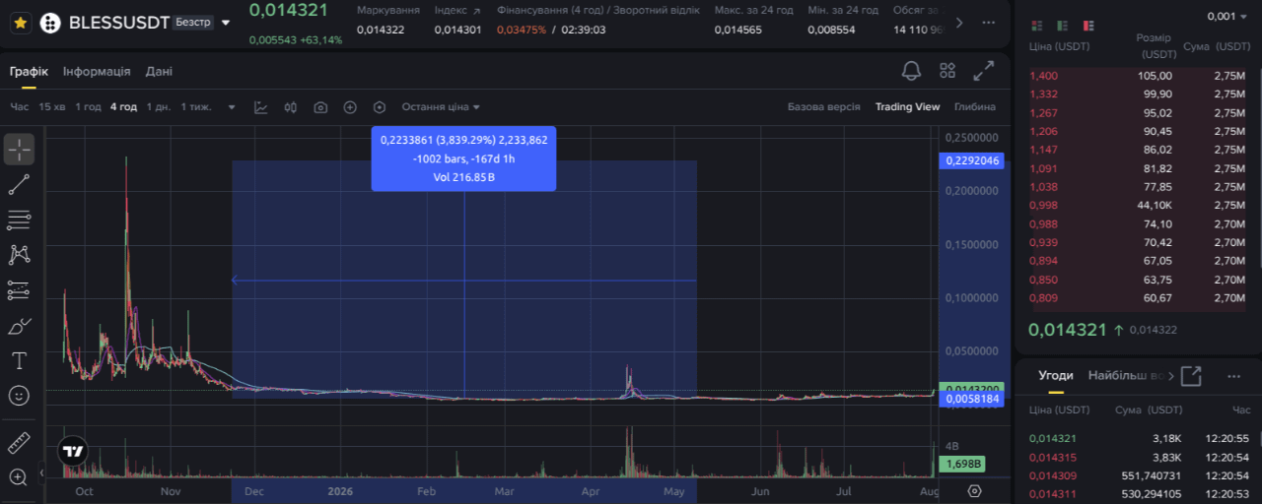1262x504 pixels.
Task: Switch to the Дані tab
Action: click(159, 72)
